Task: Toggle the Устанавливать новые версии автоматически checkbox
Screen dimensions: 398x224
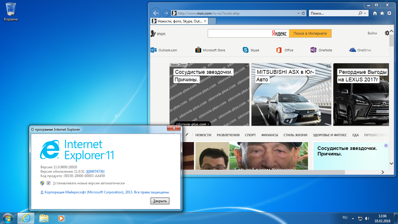Action: 49,183
